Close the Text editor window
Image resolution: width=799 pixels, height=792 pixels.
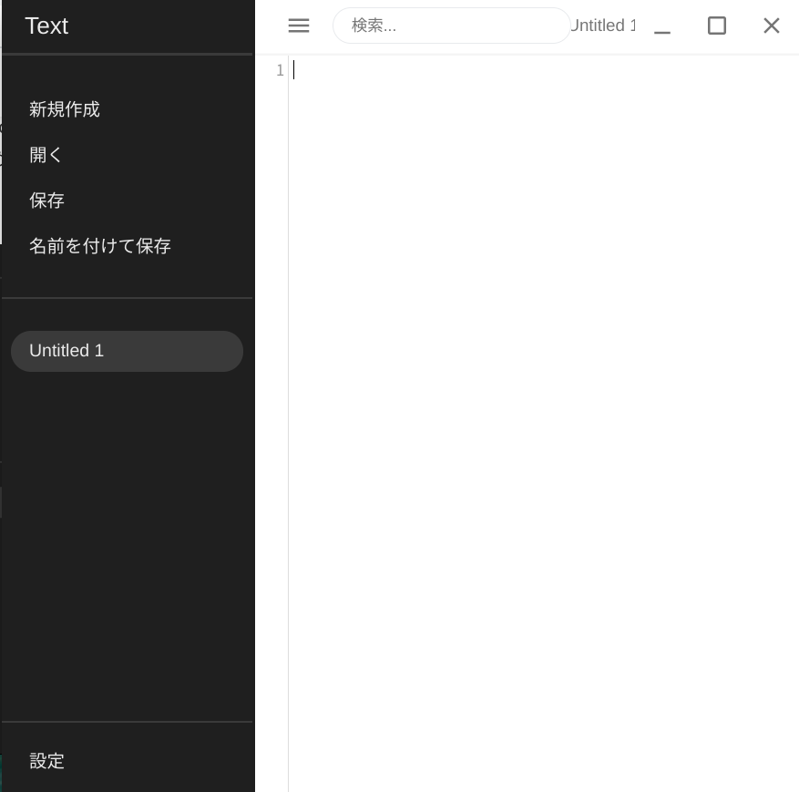pos(772,26)
